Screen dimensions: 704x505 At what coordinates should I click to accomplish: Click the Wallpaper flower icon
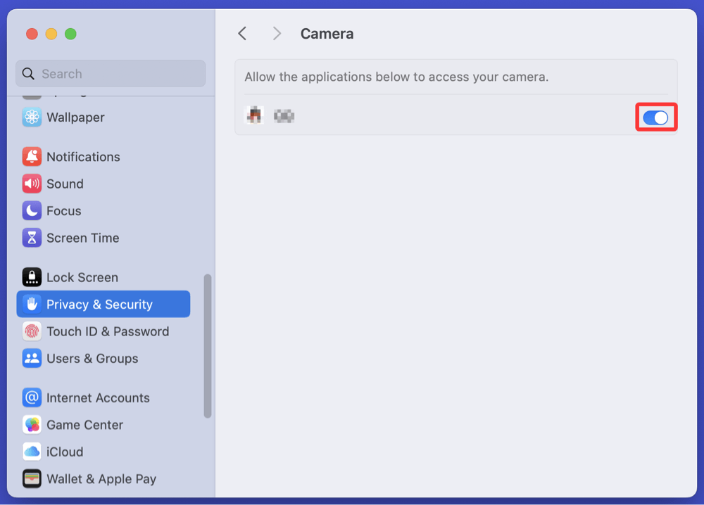tap(32, 117)
